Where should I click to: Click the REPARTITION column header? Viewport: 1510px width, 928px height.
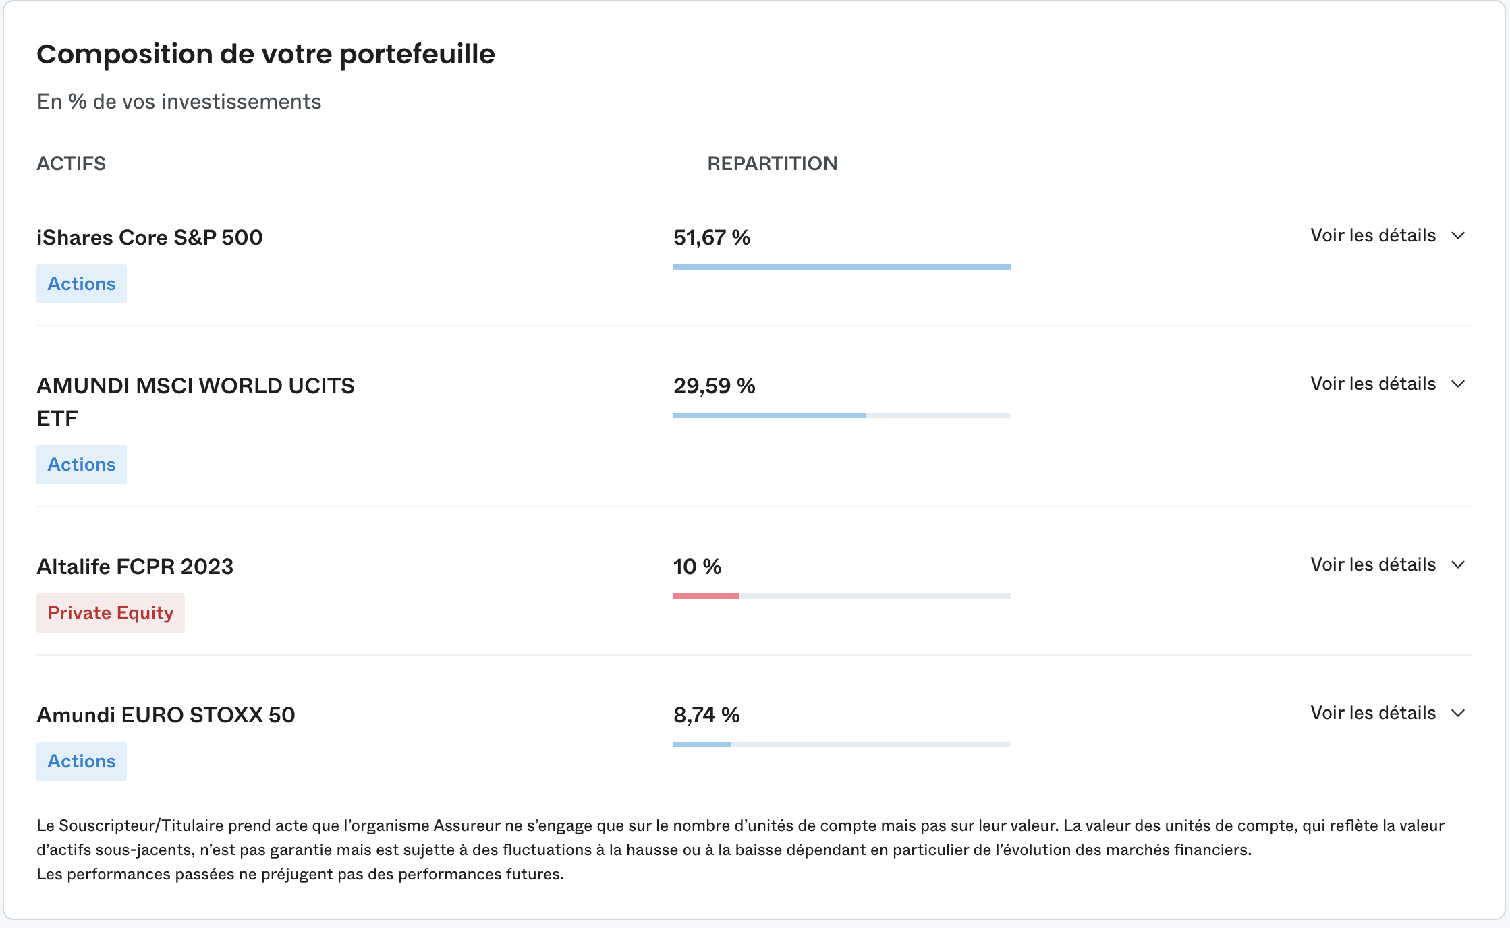coord(773,163)
